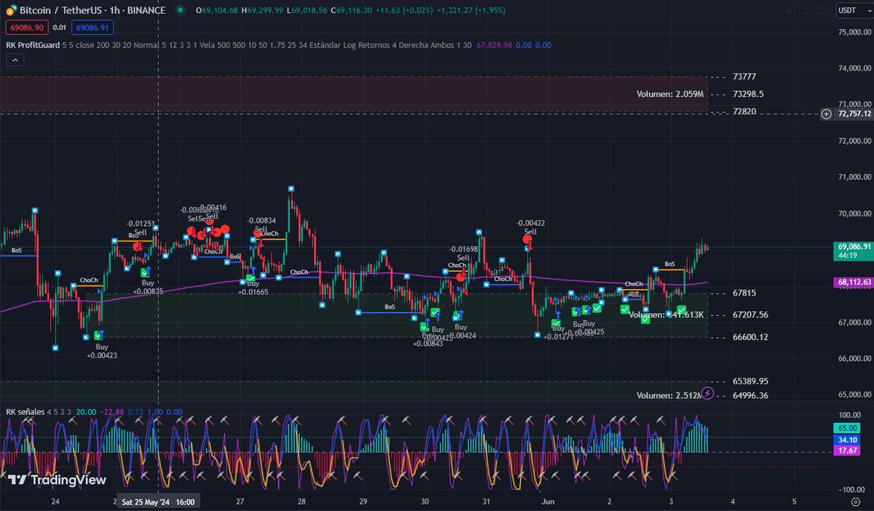The width and height of the screenshot is (874, 511).
Task: Click the plus icon on the 72,757.12 dashed line
Action: (827, 114)
